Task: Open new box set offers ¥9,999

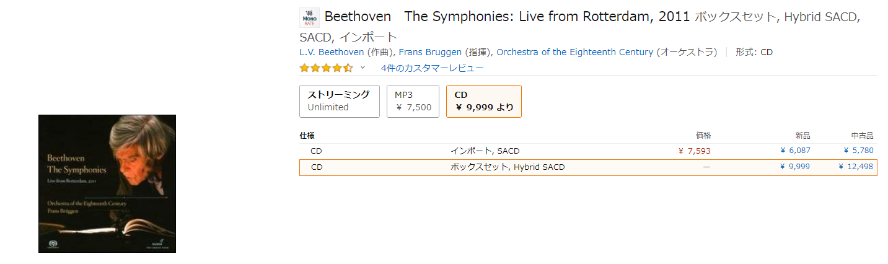Action: [x=795, y=167]
